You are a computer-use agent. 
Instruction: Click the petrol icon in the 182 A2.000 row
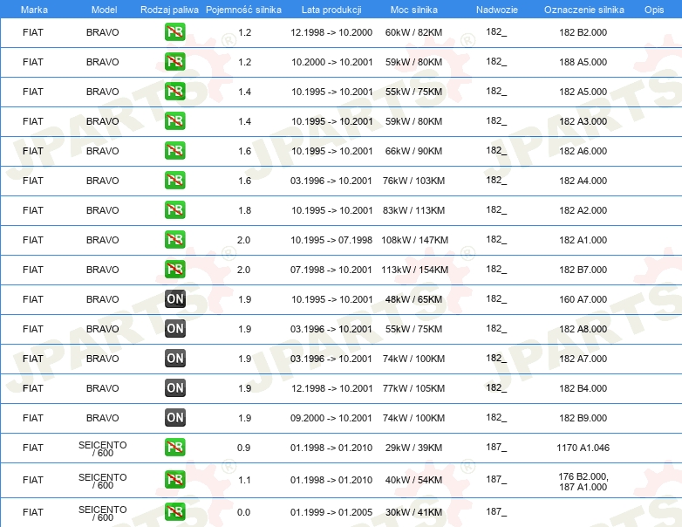point(174,209)
